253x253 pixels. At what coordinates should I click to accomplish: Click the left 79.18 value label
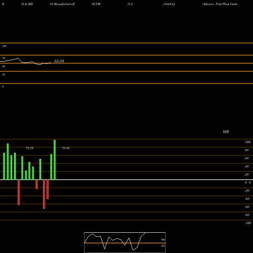point(29,148)
